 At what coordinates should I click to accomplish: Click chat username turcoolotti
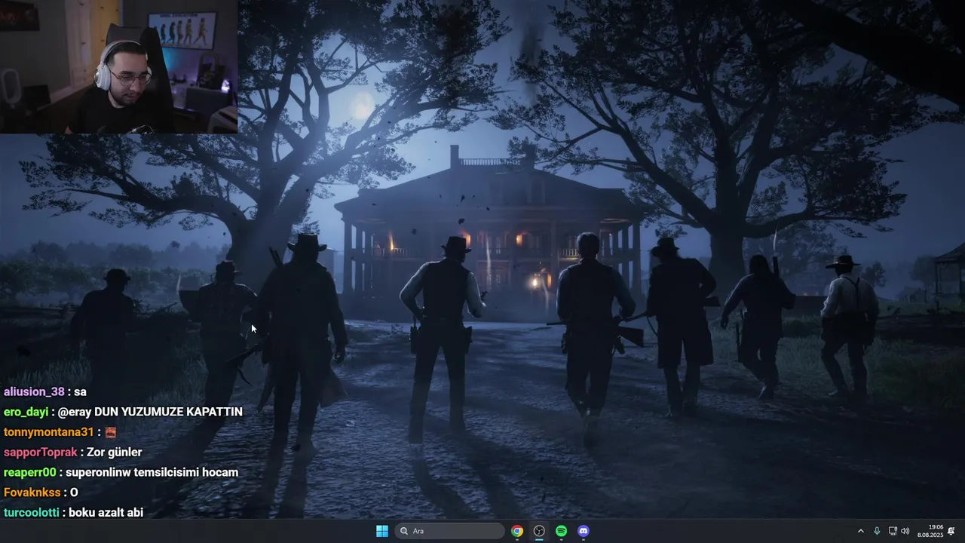pyautogui.click(x=32, y=513)
